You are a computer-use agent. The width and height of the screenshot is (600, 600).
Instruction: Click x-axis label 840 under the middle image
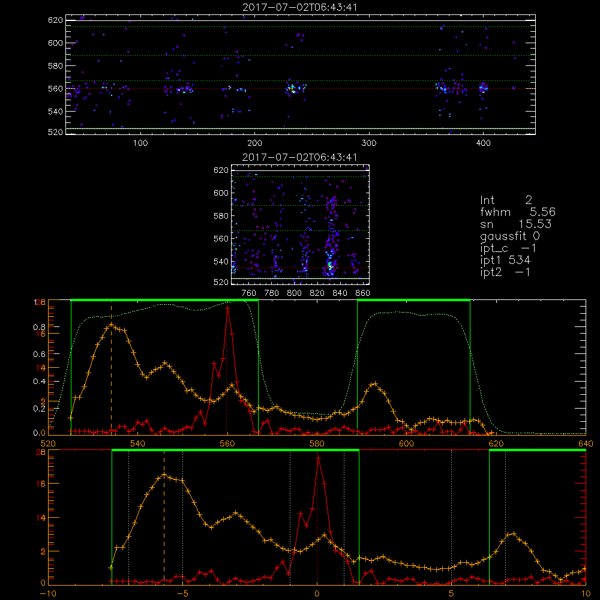coord(340,293)
